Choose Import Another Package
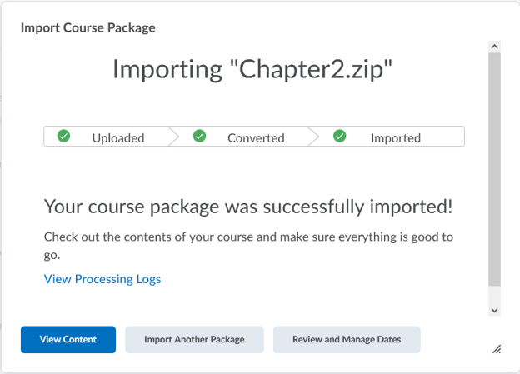This screenshot has height=374, width=520. (x=194, y=339)
